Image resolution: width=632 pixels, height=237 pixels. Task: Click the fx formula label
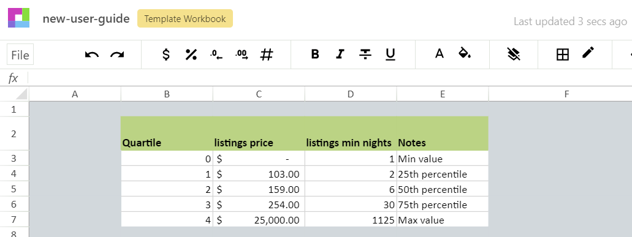tap(13, 78)
